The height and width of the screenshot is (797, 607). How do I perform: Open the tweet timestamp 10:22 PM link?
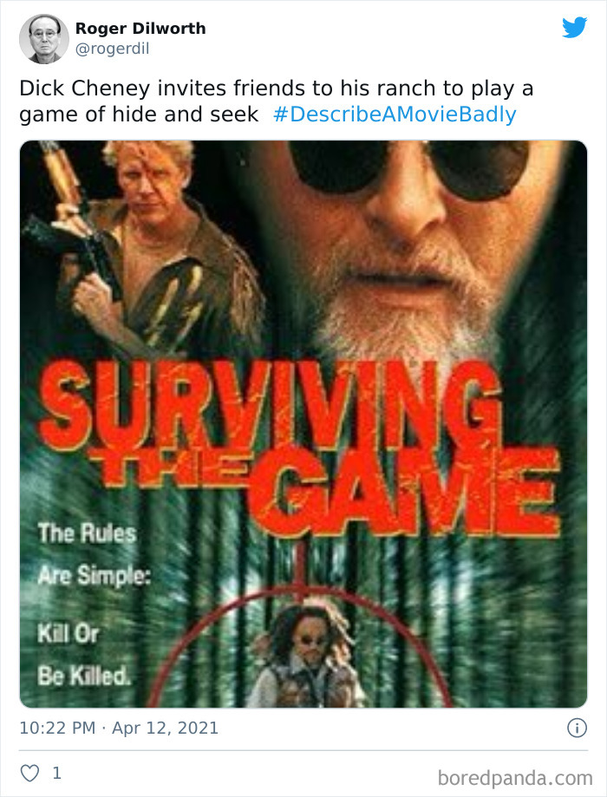point(57,728)
